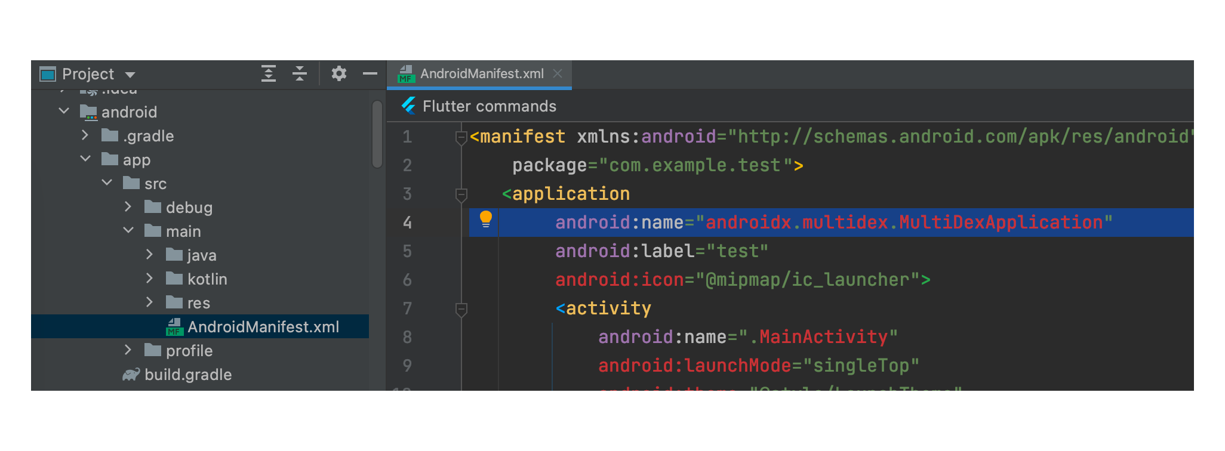Screen dimensions: 1225x451
Task: Click the xmlns schemas.android.com URL text
Action: [x=961, y=137]
